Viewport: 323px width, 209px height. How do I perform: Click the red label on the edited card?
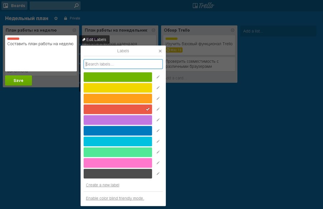click(13, 39)
